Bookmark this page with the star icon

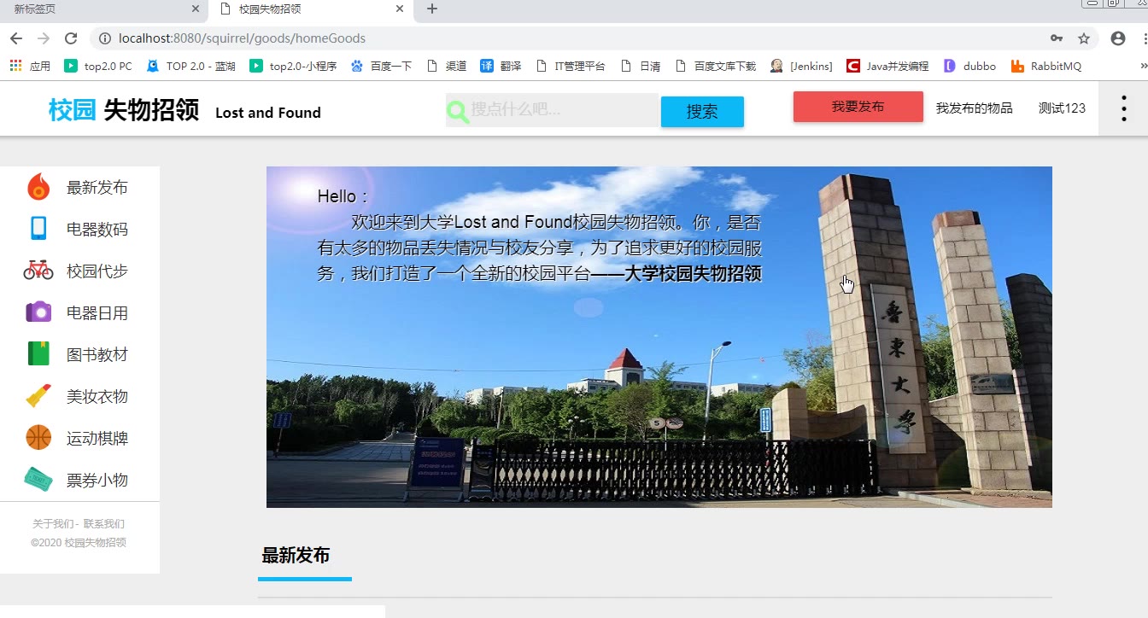1084,38
